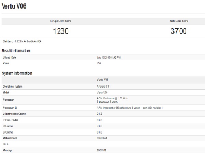Image resolution: width=205 pixels, height=154 pixels.
Task: Click the Result Information heading
Action: (16, 51)
